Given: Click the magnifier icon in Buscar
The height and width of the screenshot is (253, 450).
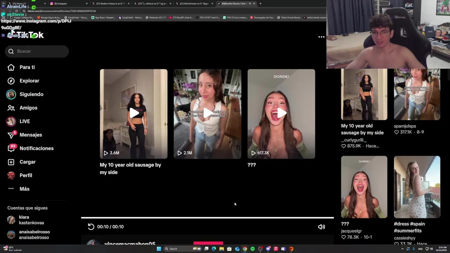Looking at the screenshot, I should (11, 51).
